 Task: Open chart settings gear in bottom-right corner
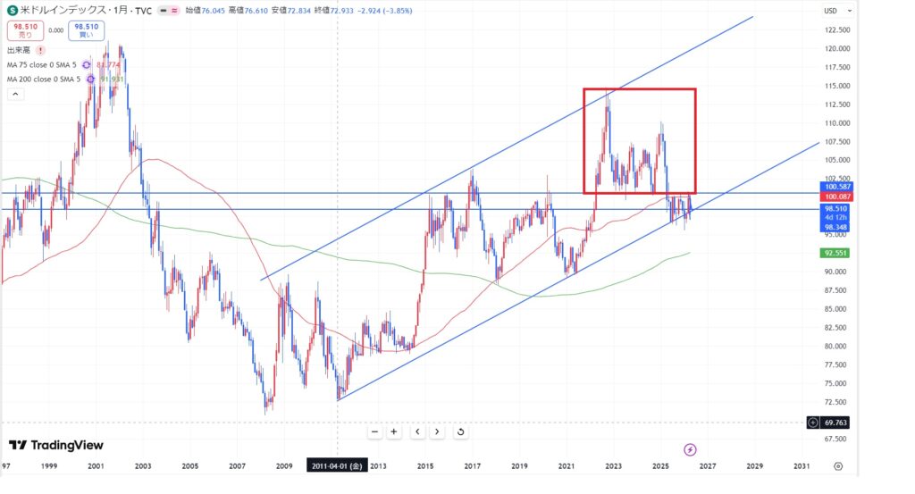tap(837, 465)
